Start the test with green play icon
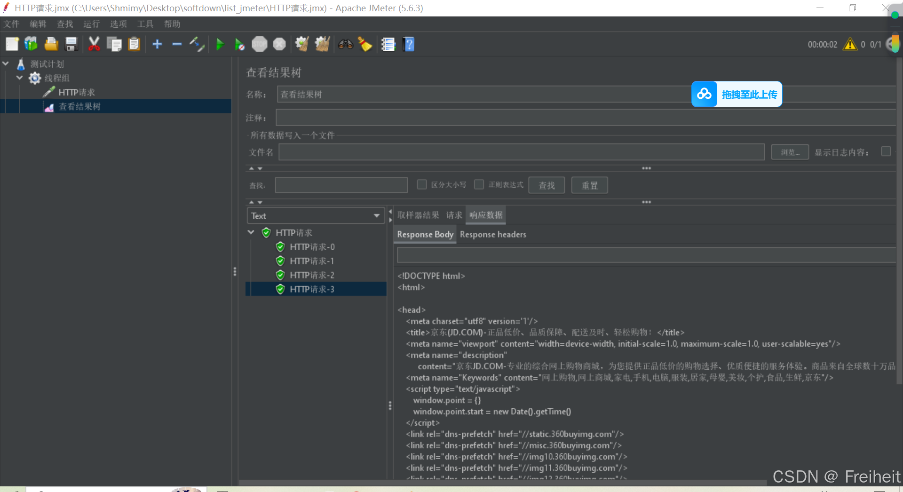903x492 pixels. (x=220, y=44)
